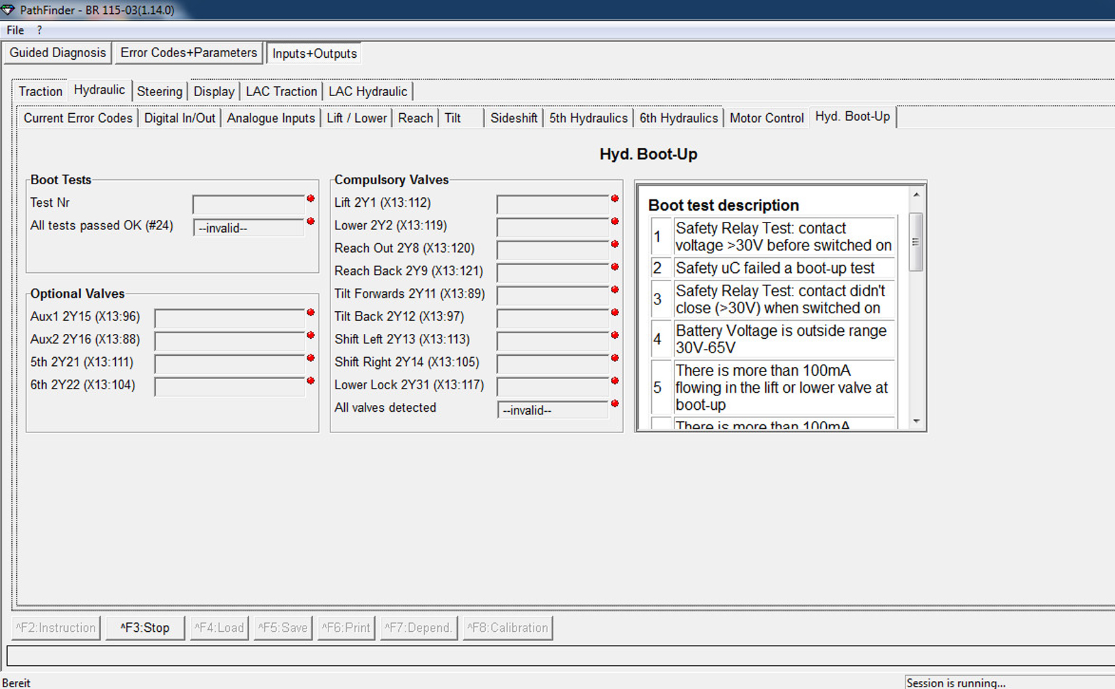Switch to the Traction tab
Image resolution: width=1115 pixels, height=689 pixels.
(x=40, y=91)
